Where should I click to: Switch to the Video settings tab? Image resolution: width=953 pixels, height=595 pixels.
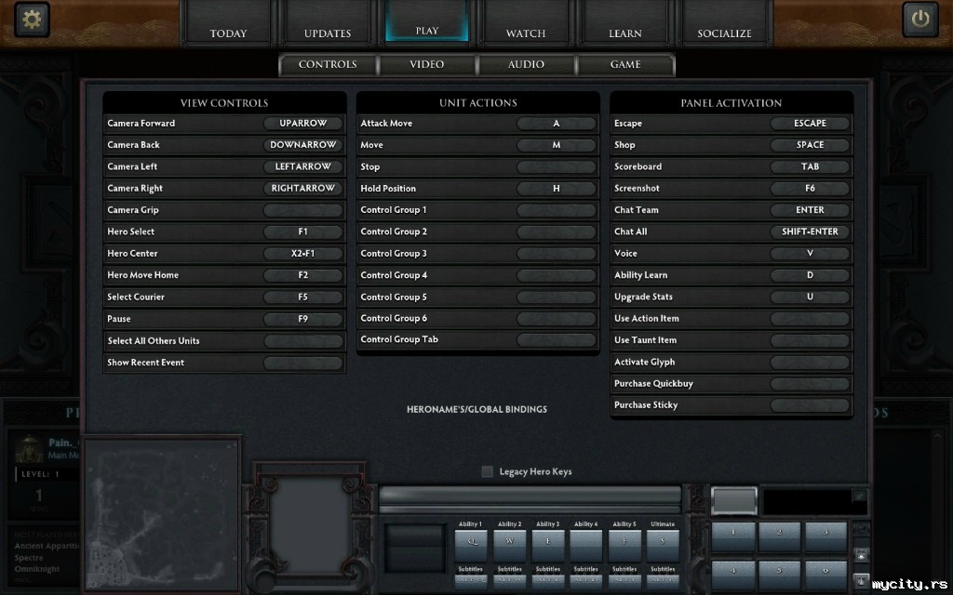pos(426,64)
